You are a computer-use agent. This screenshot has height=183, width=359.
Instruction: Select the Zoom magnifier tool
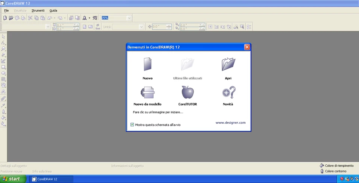point(3,49)
